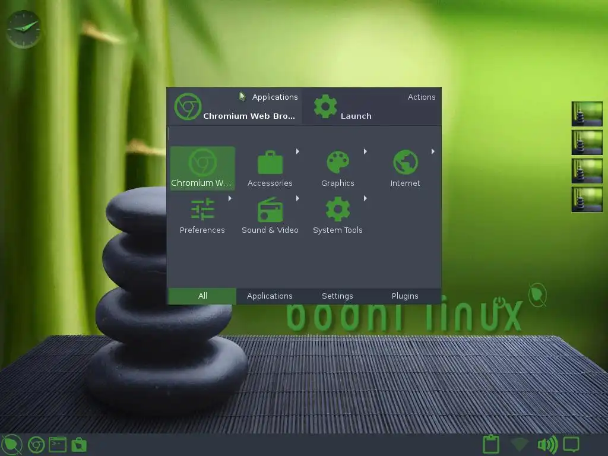Image resolution: width=608 pixels, height=456 pixels.
Task: Switch to the Applications tab
Action: pos(270,296)
